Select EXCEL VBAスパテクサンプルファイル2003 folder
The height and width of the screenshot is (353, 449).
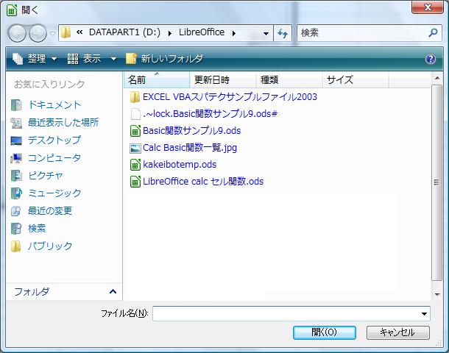click(x=230, y=96)
